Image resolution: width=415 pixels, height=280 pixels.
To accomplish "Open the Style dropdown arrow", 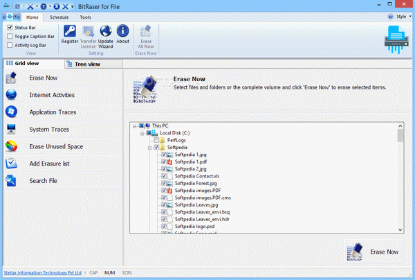I will pos(410,17).
